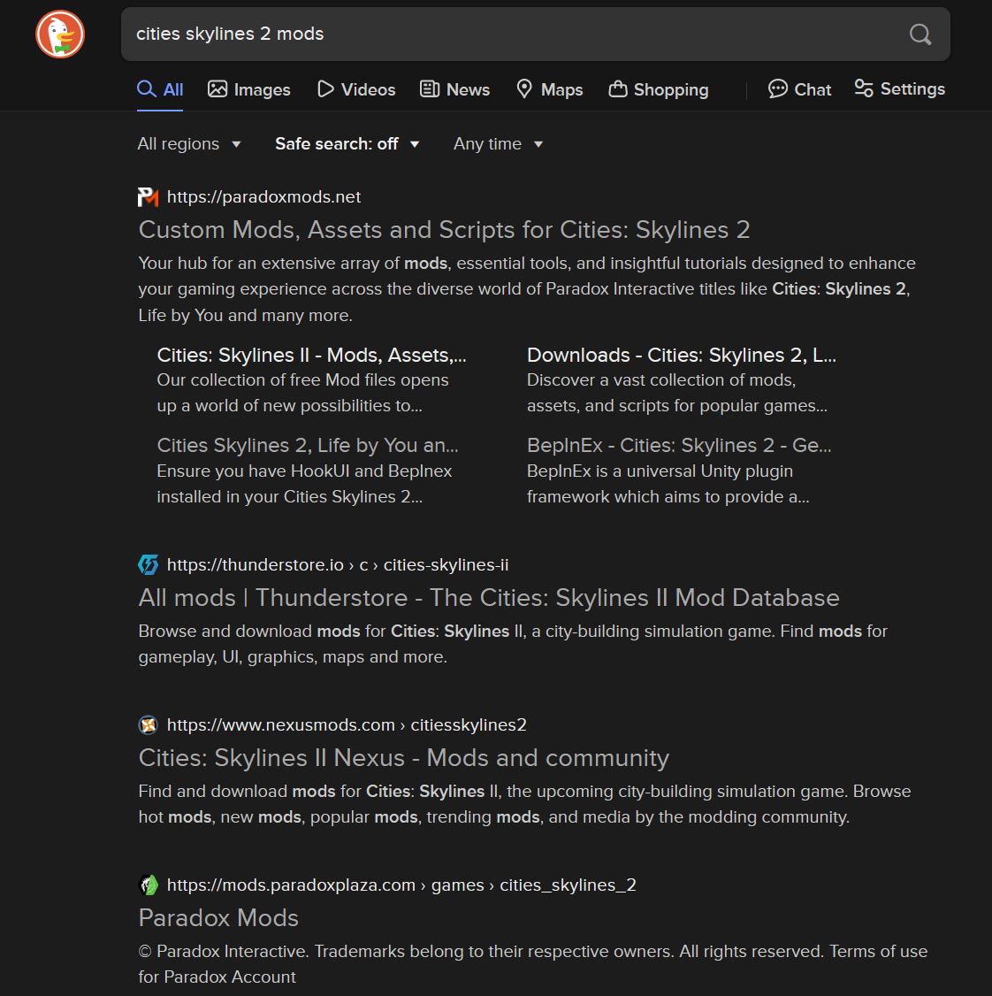Open sitelink 'Cities: Skylines II - Mods, Assets,...'
992x996 pixels.
pos(312,355)
